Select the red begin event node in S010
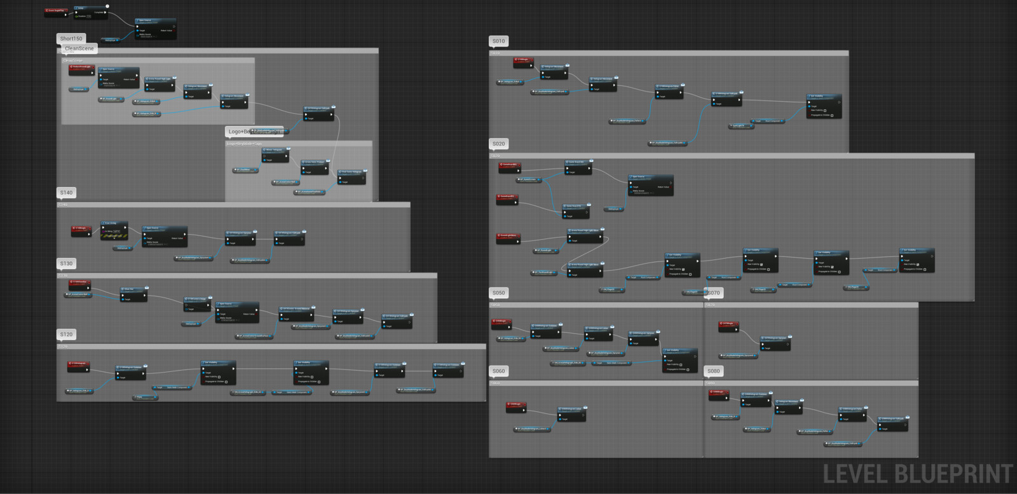1017x494 pixels. click(x=524, y=63)
